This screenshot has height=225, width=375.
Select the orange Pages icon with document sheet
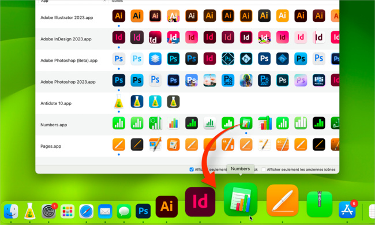[x=174, y=144]
